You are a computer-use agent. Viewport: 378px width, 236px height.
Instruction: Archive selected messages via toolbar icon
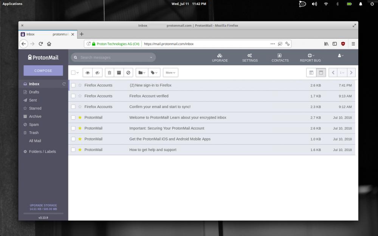(x=119, y=72)
